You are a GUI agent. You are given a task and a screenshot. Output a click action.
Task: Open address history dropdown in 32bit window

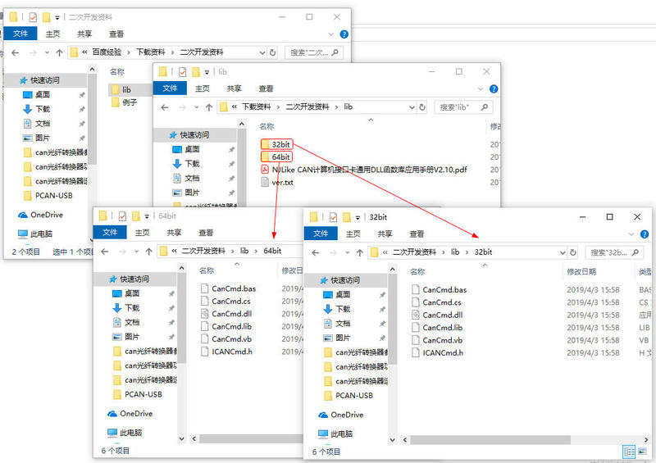(x=563, y=252)
